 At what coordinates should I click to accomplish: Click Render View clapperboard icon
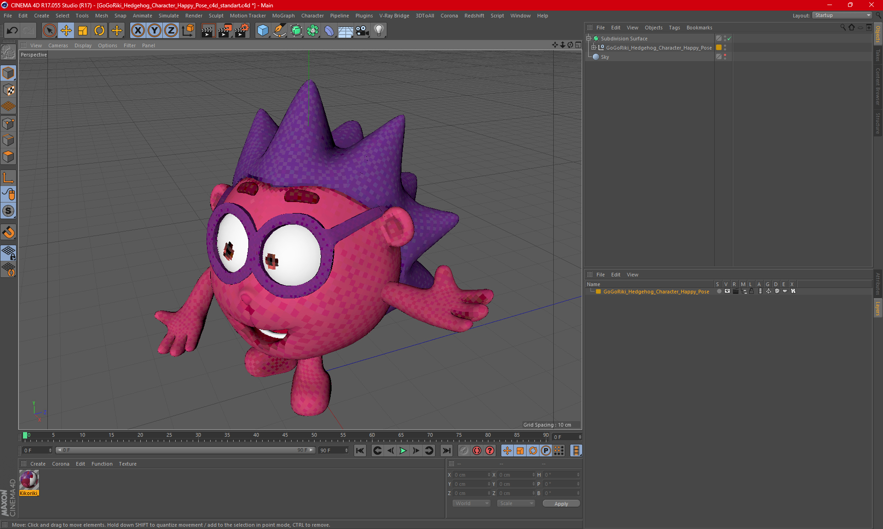click(x=208, y=30)
